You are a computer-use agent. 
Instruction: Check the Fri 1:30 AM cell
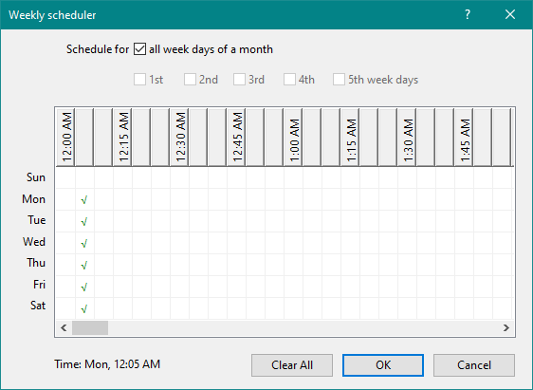pos(407,287)
